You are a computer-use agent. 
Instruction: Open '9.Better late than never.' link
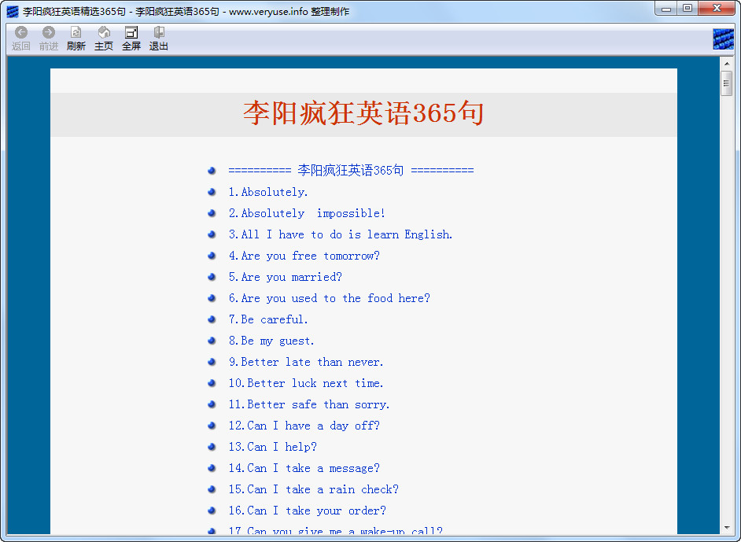pos(306,362)
